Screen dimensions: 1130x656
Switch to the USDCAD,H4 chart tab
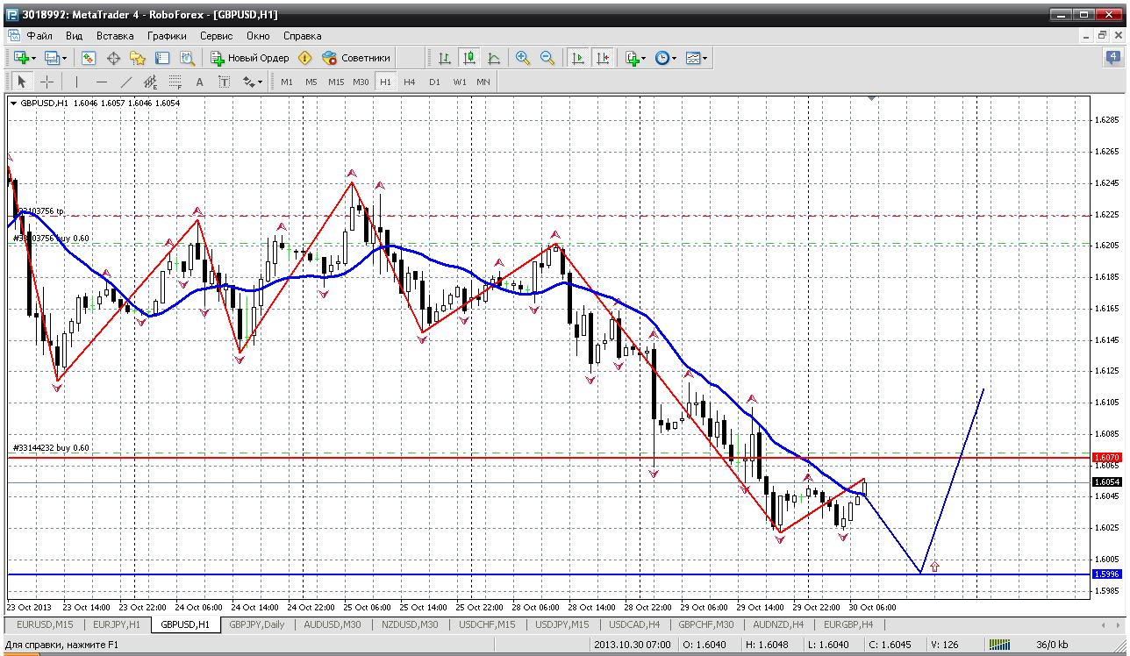click(633, 624)
